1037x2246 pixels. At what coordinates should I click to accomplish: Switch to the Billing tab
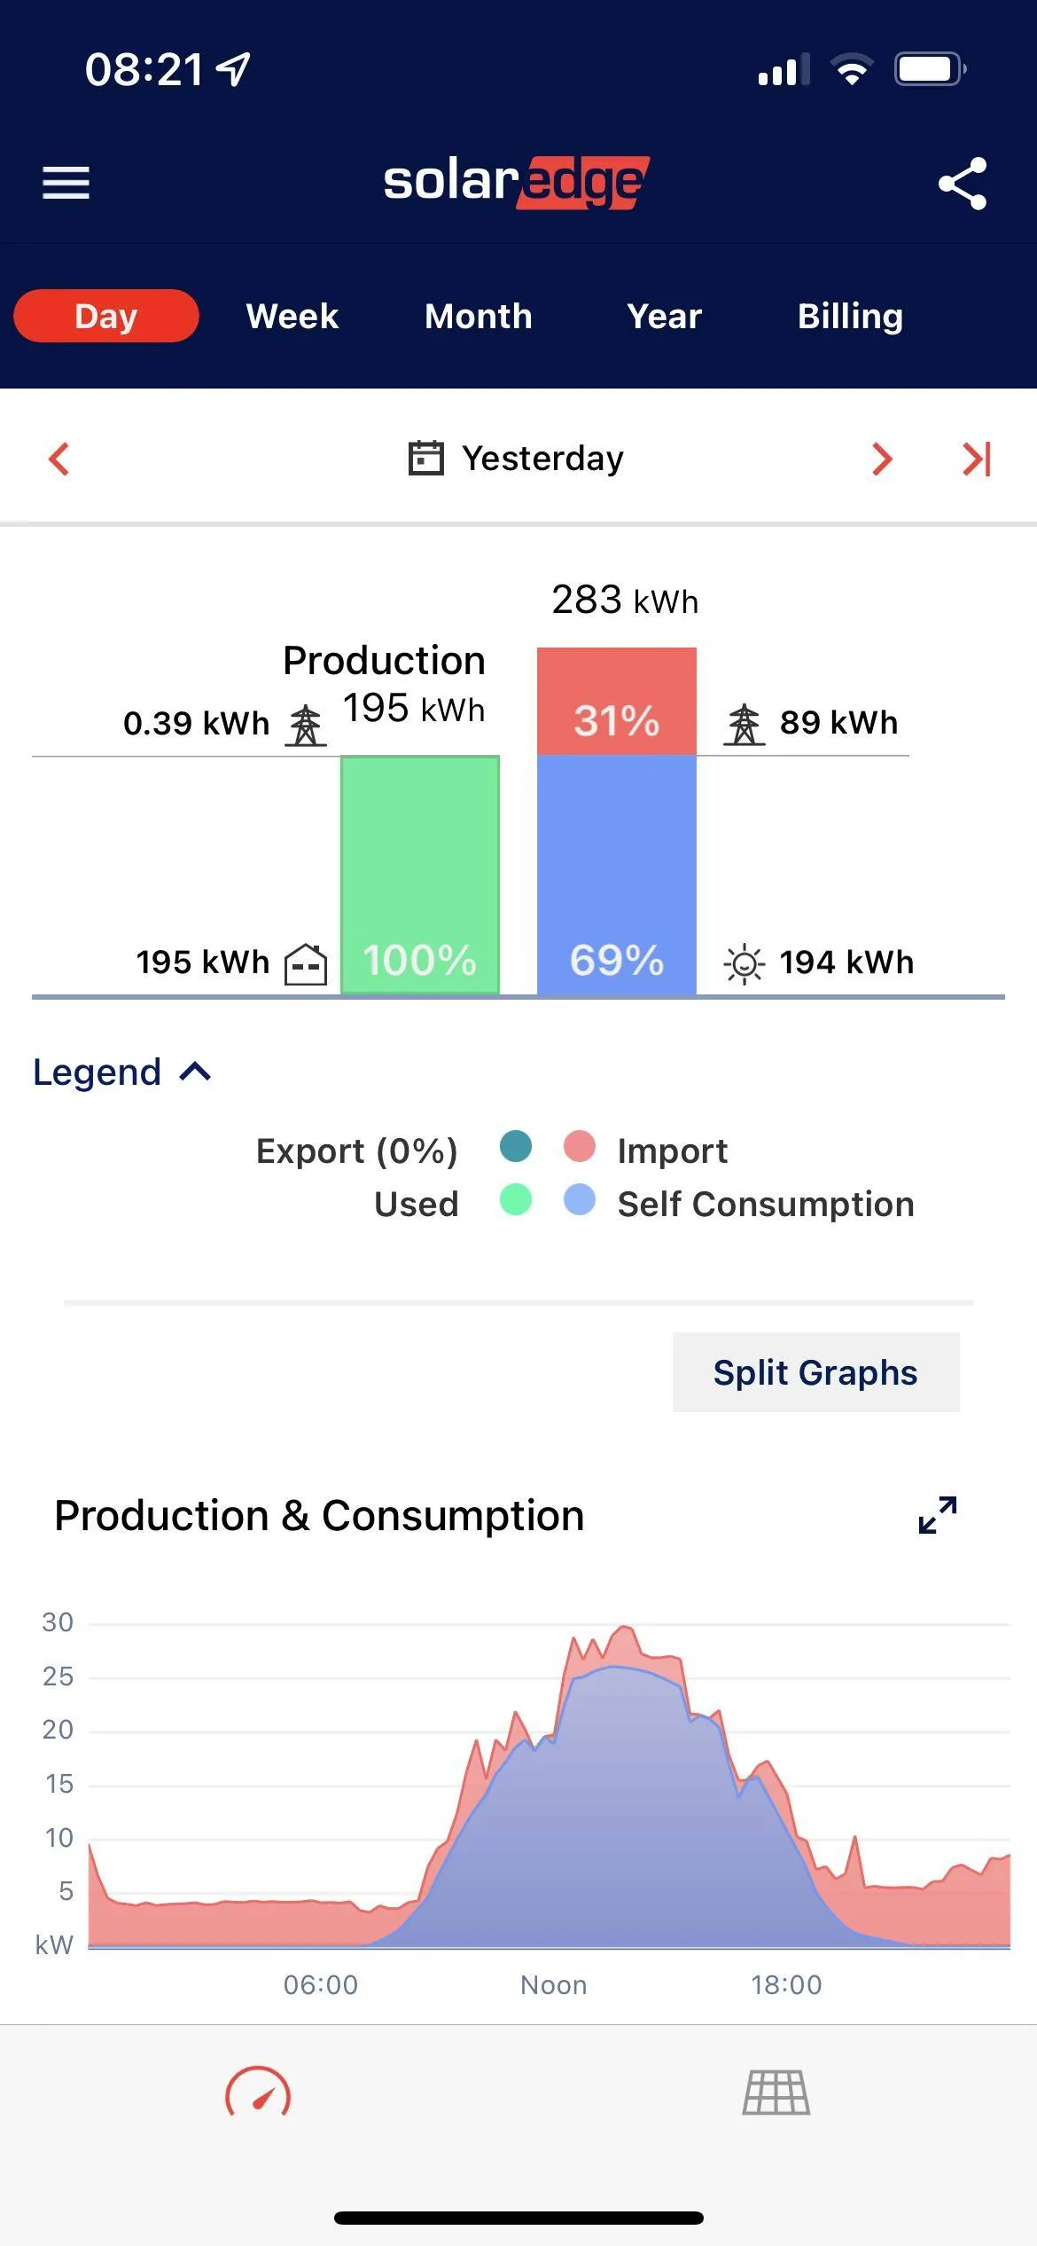coord(851,316)
